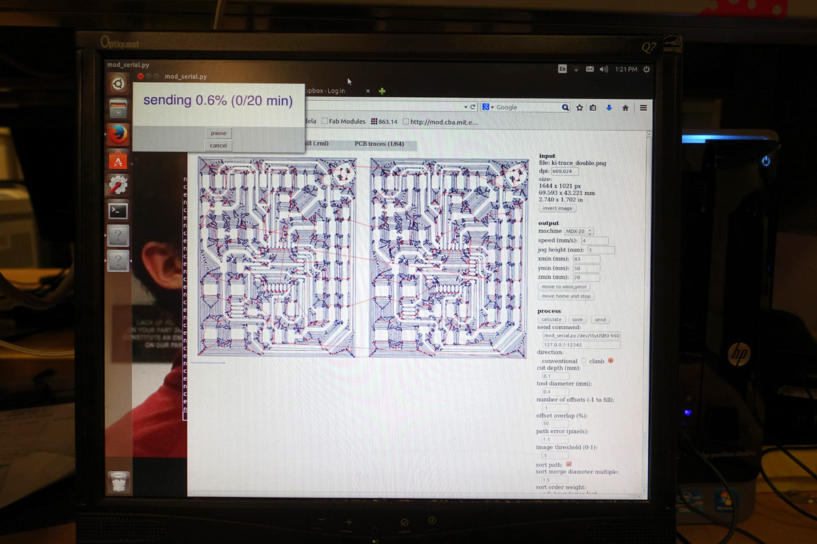The height and width of the screenshot is (544, 817).
Task: Switch to the Dropbox - Log in tab
Action: coord(335,90)
